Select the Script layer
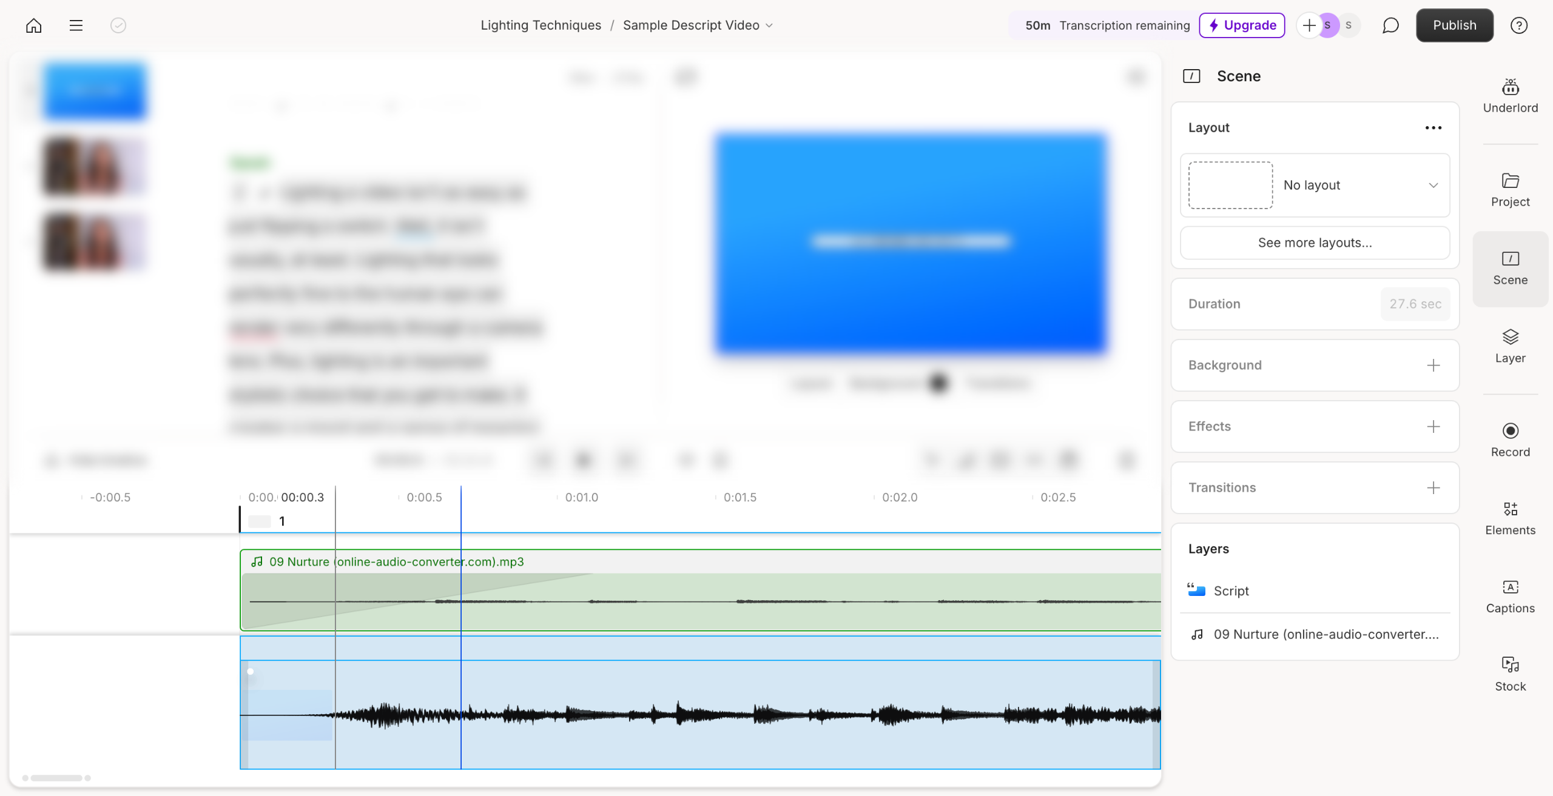Image resolution: width=1553 pixels, height=796 pixels. click(1231, 590)
